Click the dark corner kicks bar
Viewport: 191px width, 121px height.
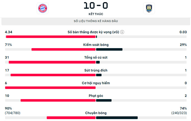tap(104, 100)
